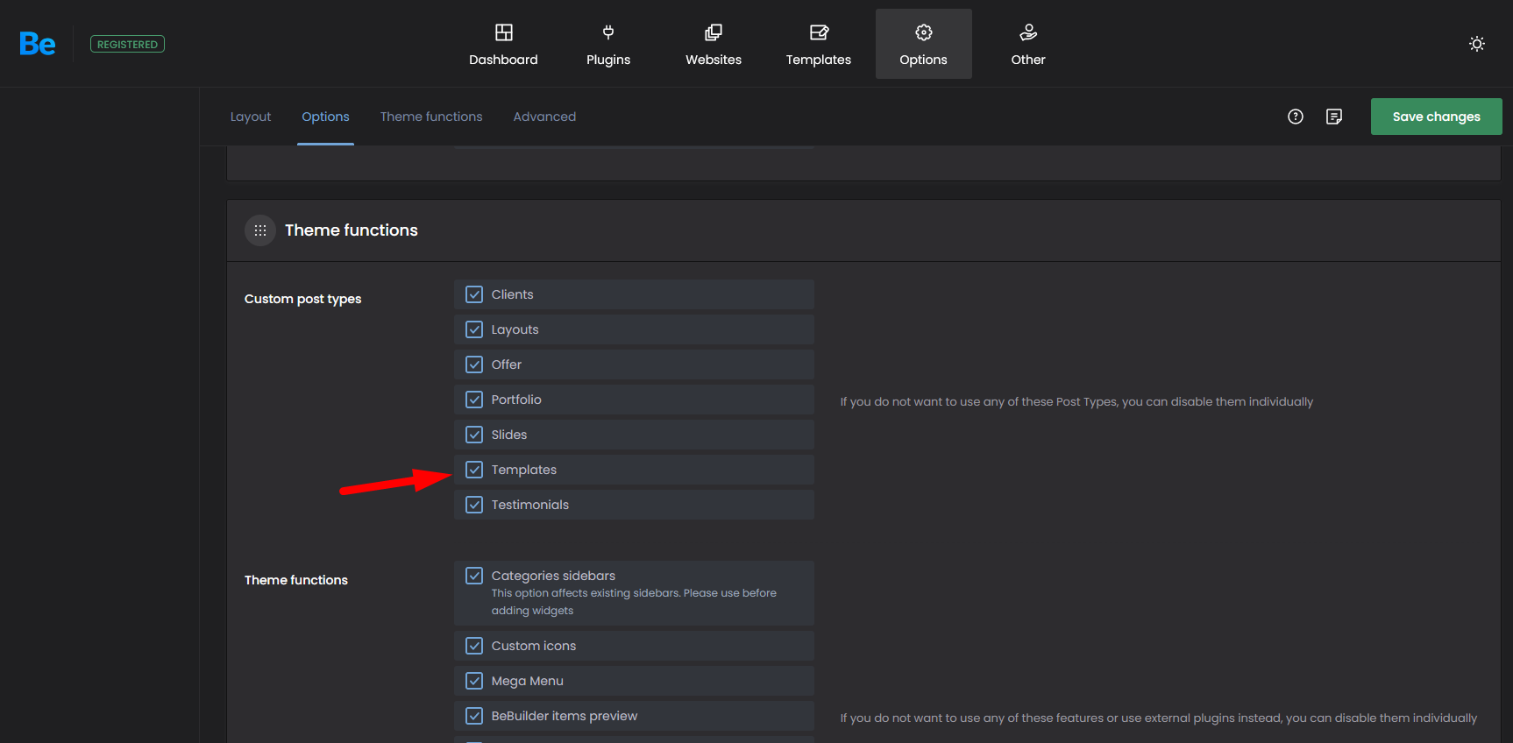Open the Options gear section
This screenshot has height=743, width=1513.
(924, 44)
